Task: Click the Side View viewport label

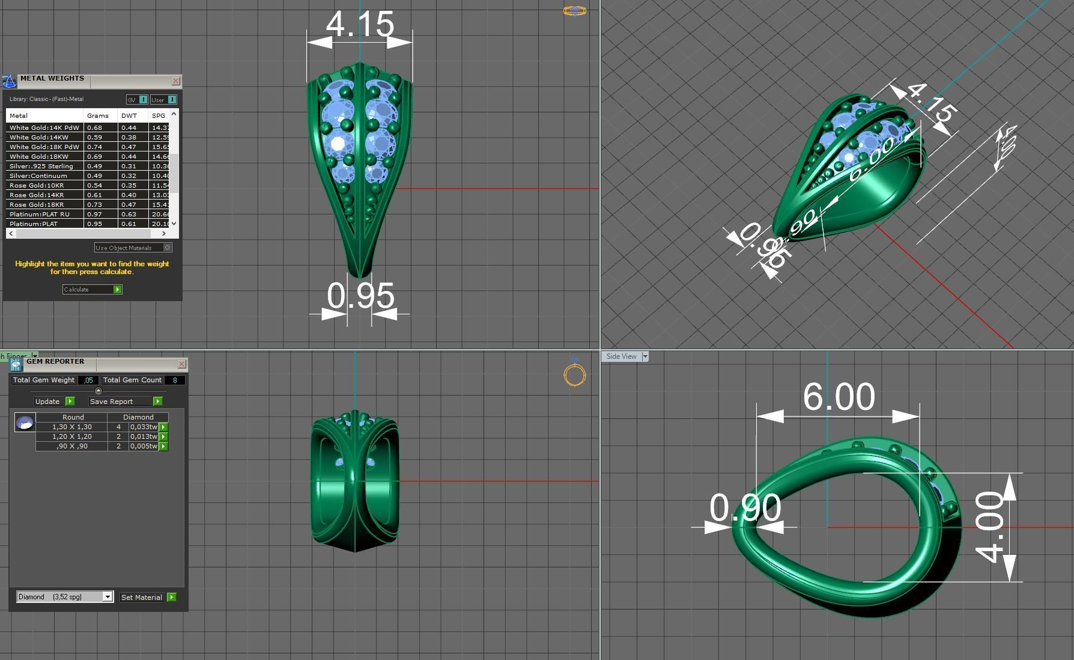Action: [x=621, y=356]
